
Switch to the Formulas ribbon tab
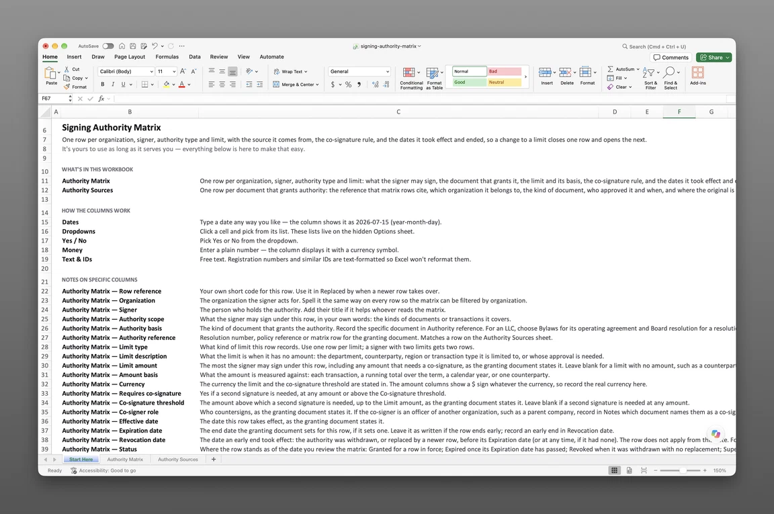[167, 57]
